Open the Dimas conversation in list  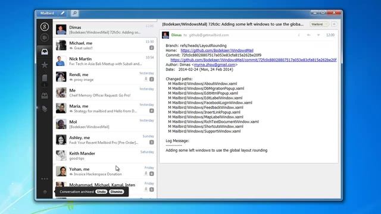pyautogui.click(x=105, y=29)
